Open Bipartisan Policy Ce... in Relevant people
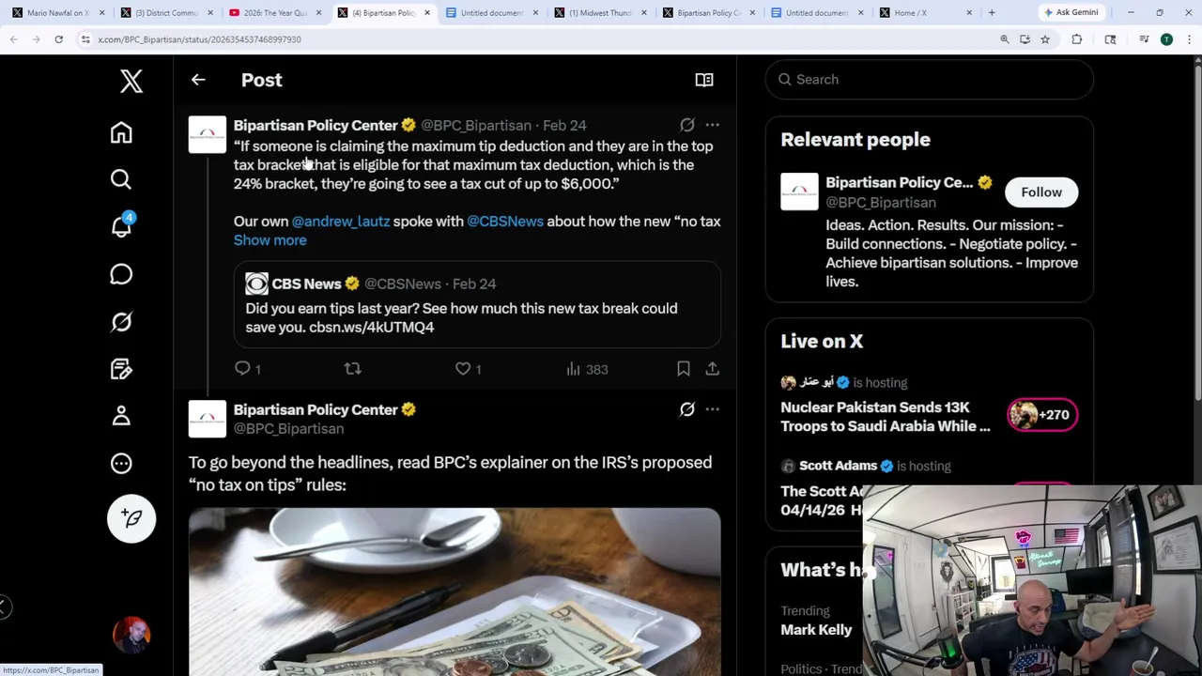The image size is (1202, 676). point(899,182)
